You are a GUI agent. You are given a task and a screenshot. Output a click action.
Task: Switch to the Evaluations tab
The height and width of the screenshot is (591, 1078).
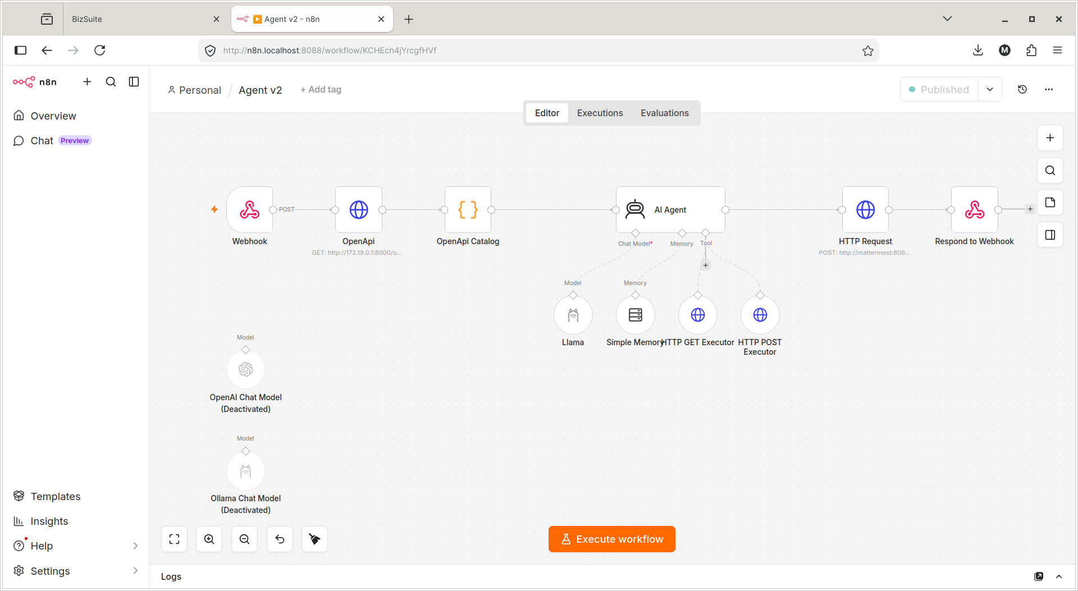click(664, 113)
